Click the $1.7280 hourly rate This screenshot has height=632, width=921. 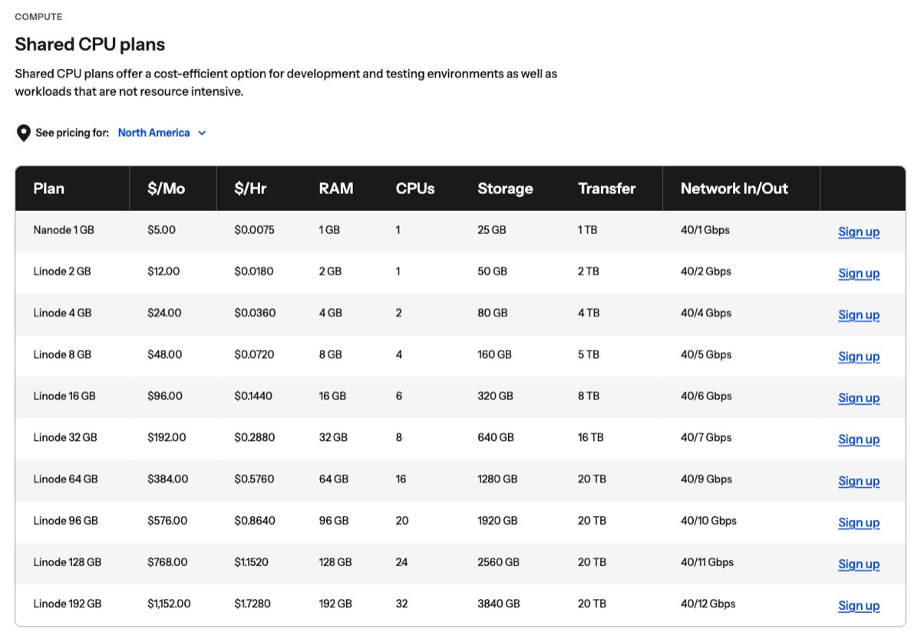pyautogui.click(x=253, y=604)
